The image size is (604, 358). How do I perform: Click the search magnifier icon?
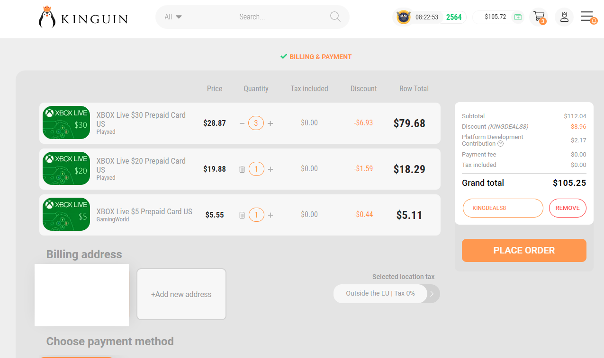coord(335,17)
